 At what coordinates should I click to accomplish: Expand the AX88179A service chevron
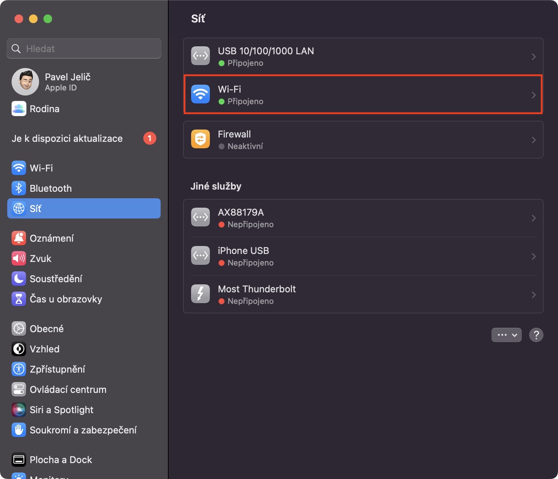click(x=533, y=218)
